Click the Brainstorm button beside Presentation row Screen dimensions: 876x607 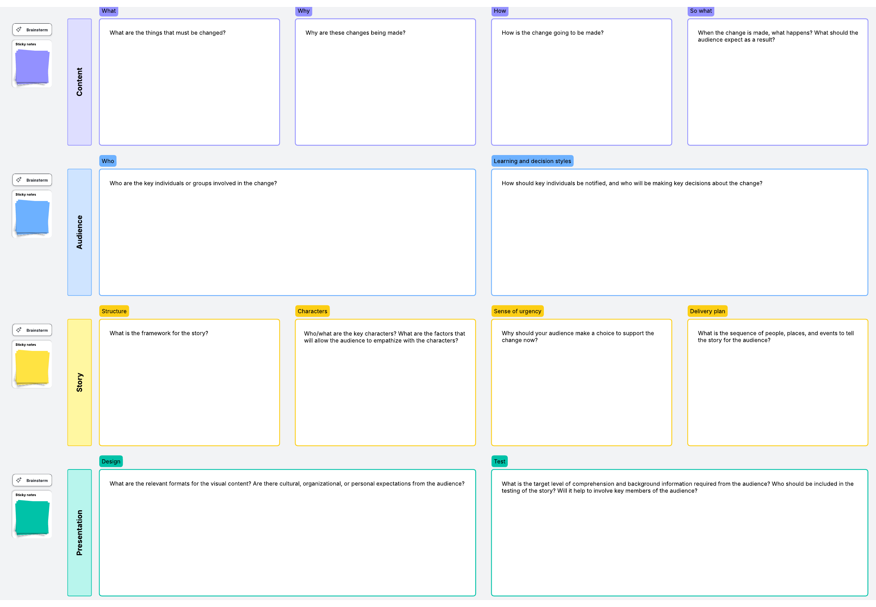[32, 480]
